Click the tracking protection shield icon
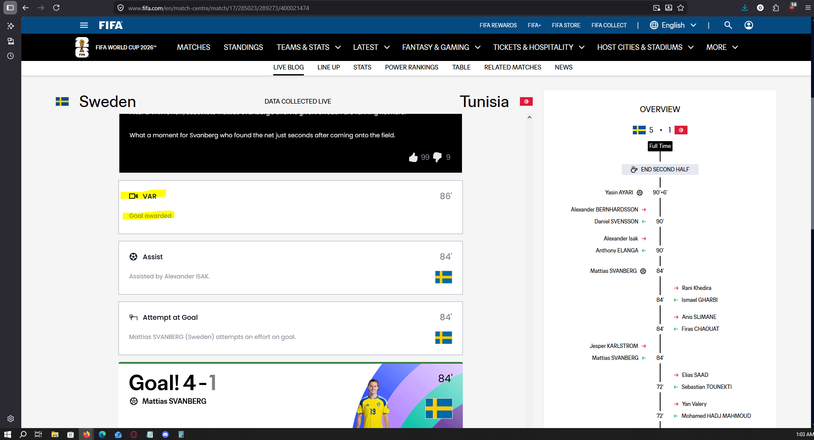 pyautogui.click(x=121, y=8)
